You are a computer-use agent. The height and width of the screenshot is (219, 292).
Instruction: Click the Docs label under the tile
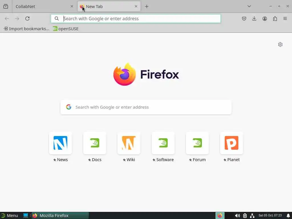96,160
